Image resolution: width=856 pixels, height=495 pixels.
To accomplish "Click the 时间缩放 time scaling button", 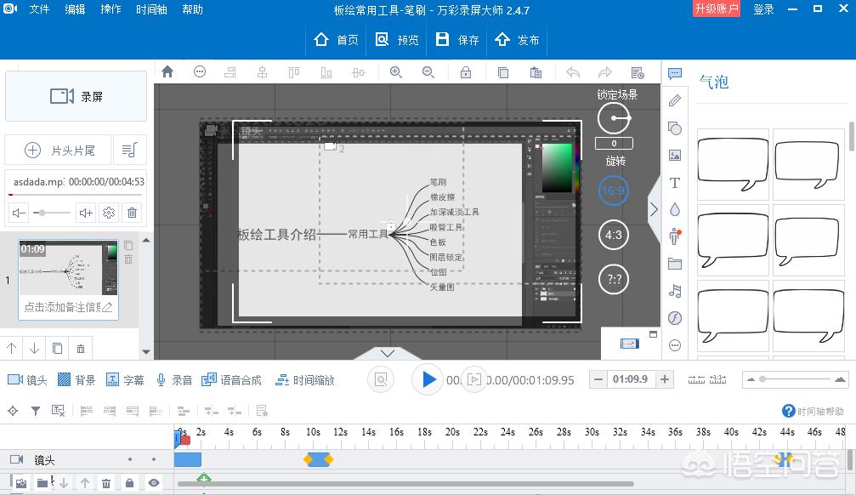I will coord(304,379).
